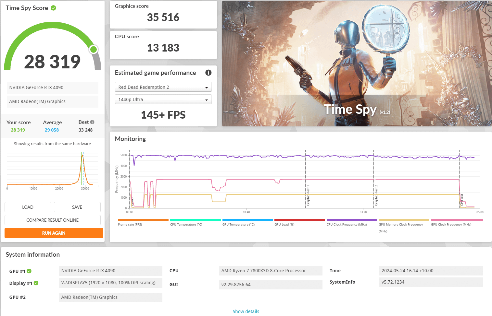The width and height of the screenshot is (492, 316).
Task: Select the AMD Radeon(TM) Graphics score row
Action: click(53, 101)
